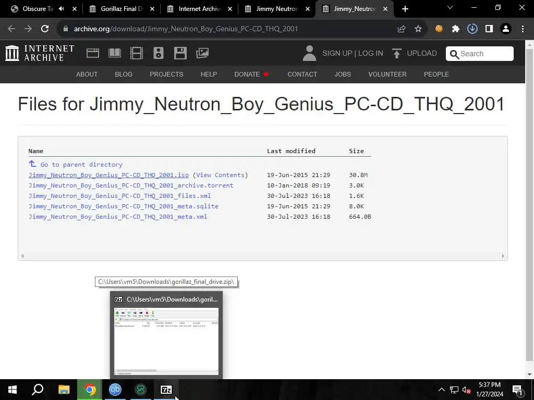
Task: Open the _meta.sqlite link
Action: [123, 206]
